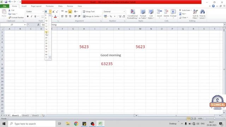This screenshot has width=226, height=127.
Task: Click the Save icon in quick access
Action: (x=6, y=2)
